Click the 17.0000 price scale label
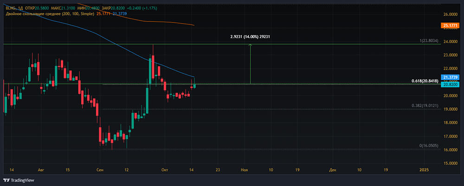Viewport: 464px width, 186px height. 450,136
